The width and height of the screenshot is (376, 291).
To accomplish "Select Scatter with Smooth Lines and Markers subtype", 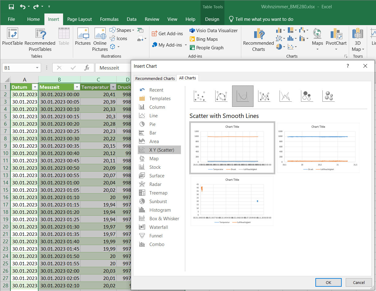I will coord(221,96).
